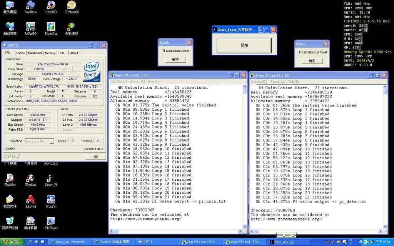Click the Intel Core 2 Duo logo in CPU-Z
394x246 pixels.
[x=92, y=71]
